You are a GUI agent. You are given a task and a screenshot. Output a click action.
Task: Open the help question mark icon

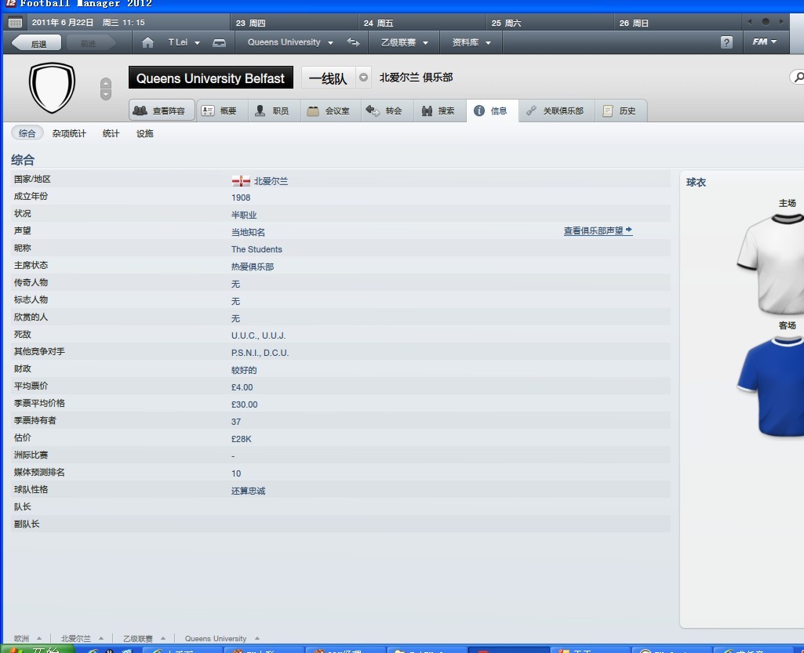(x=726, y=42)
